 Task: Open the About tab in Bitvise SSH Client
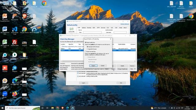tap(125, 28)
